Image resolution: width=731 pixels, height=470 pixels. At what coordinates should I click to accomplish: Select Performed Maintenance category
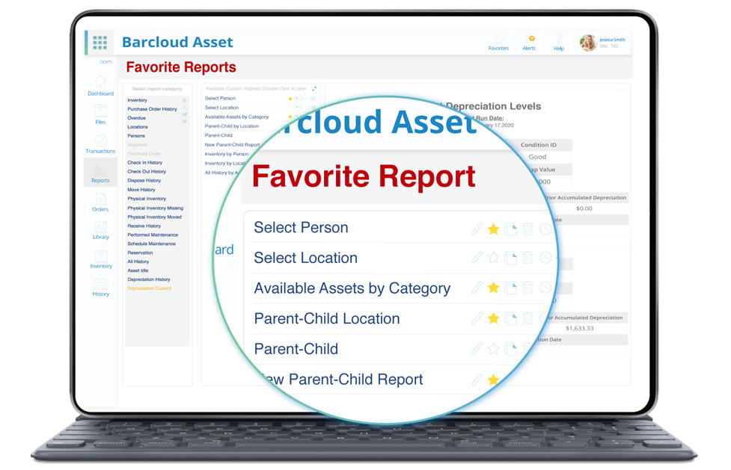click(x=153, y=235)
